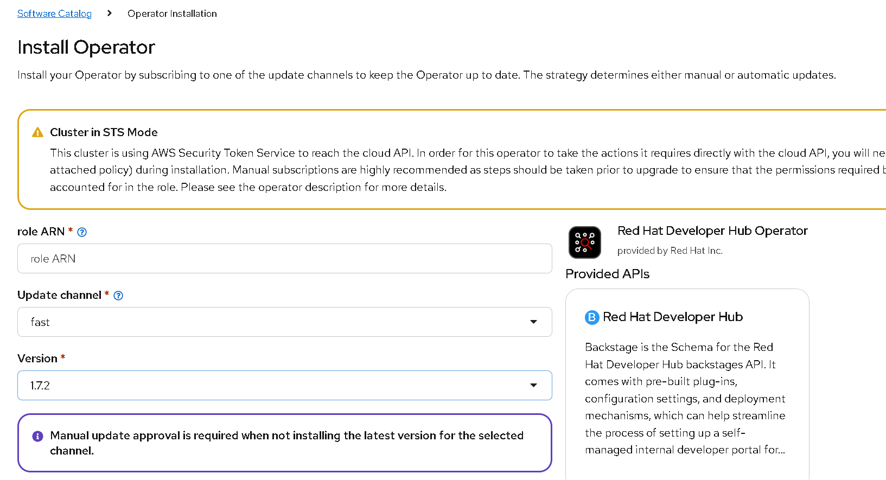Click the blue B badge icon
This screenshot has height=480, width=886.
click(x=591, y=317)
